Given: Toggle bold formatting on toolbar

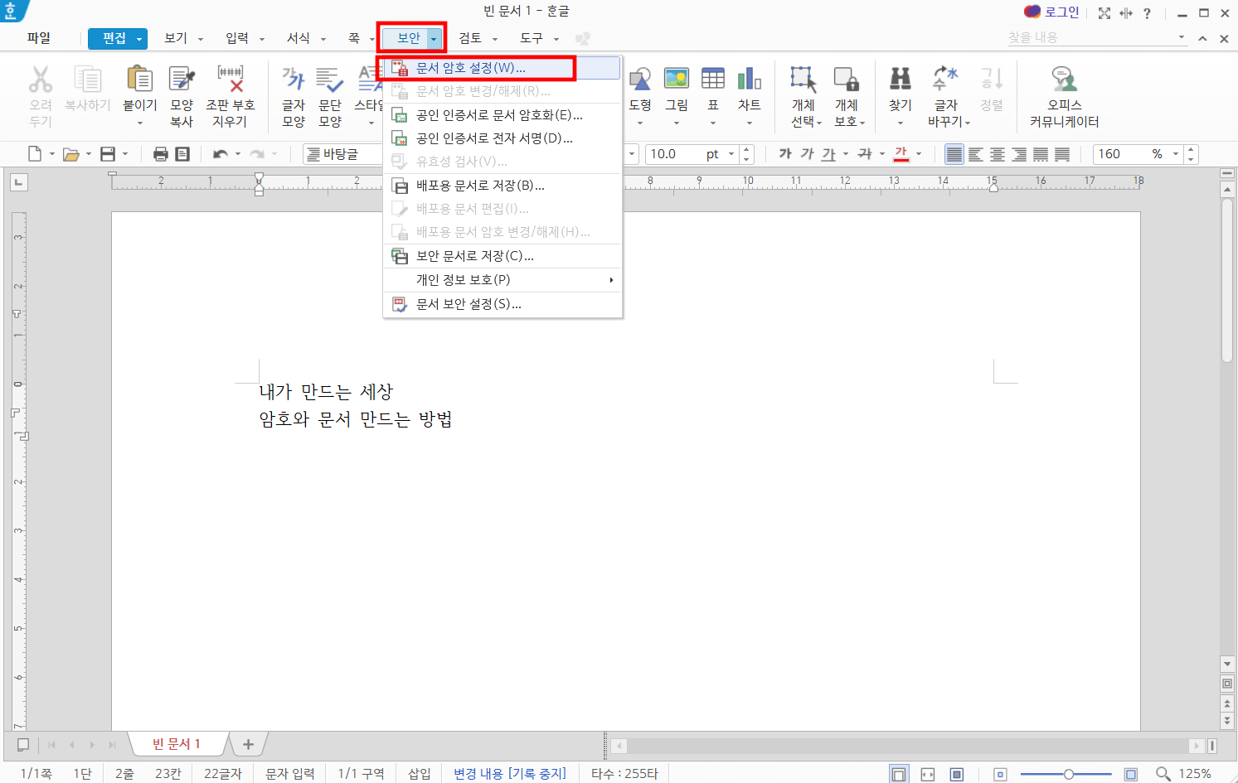Looking at the screenshot, I should pyautogui.click(x=785, y=153).
